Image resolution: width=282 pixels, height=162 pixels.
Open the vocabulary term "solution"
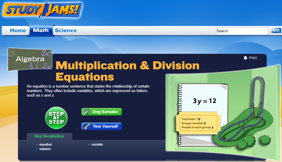pos(45,149)
